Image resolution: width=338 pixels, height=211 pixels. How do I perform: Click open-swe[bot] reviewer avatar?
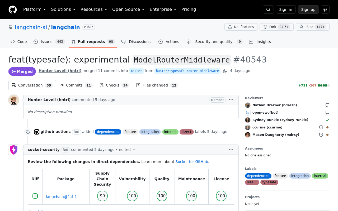click(x=248, y=113)
